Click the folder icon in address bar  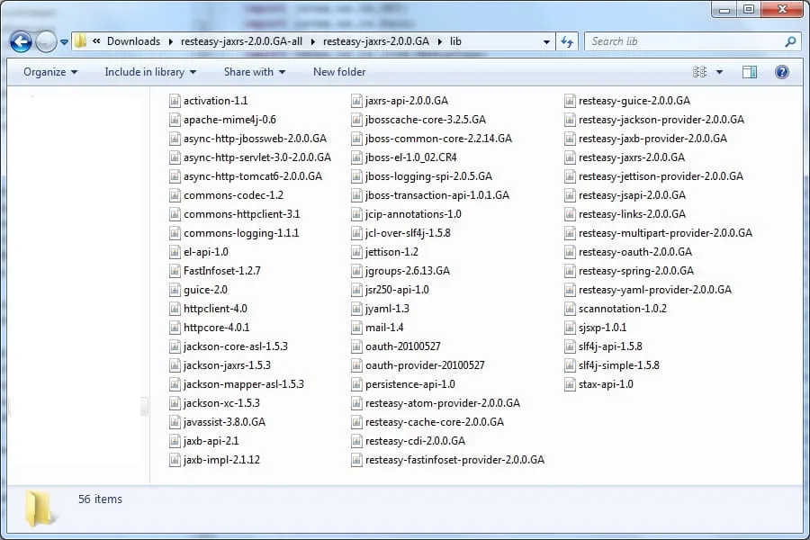(80, 41)
